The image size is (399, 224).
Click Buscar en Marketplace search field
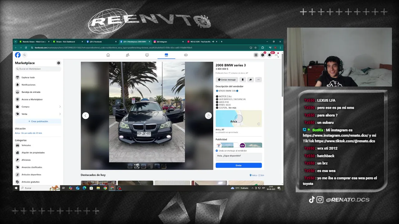tap(38, 69)
